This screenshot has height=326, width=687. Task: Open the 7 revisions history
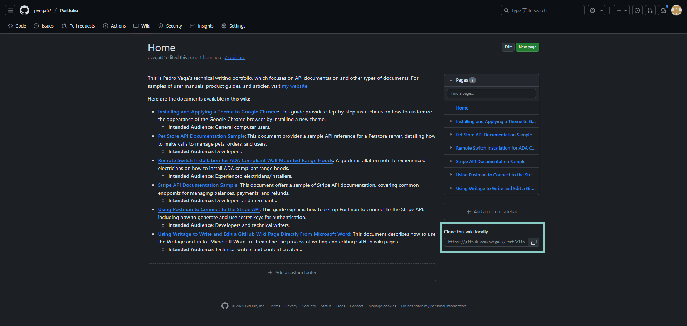235,57
